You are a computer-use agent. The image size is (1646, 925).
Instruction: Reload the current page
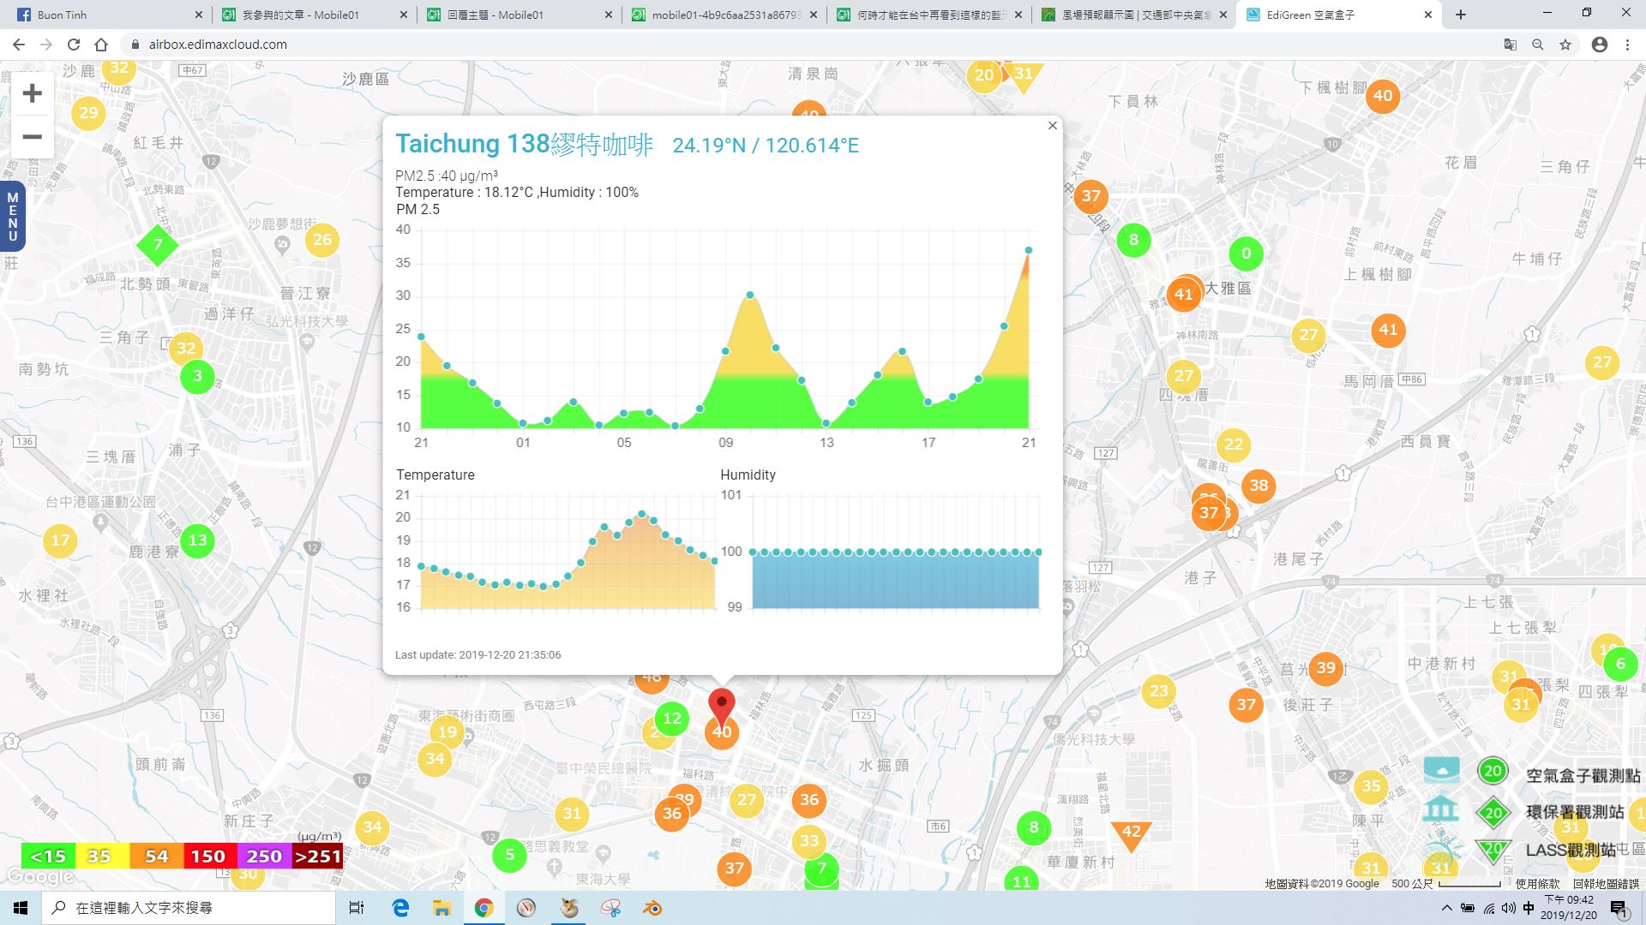pos(74,45)
